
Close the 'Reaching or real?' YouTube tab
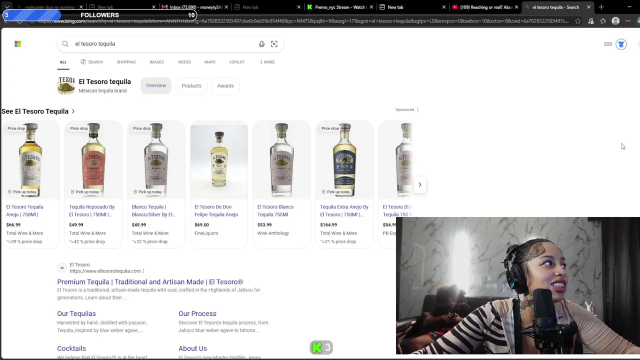(516, 7)
